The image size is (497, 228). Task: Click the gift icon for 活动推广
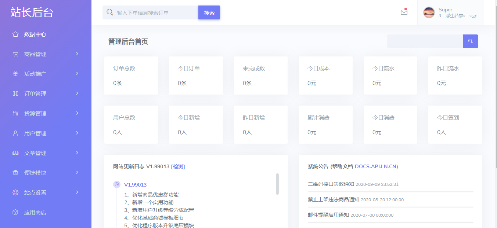tap(15, 74)
